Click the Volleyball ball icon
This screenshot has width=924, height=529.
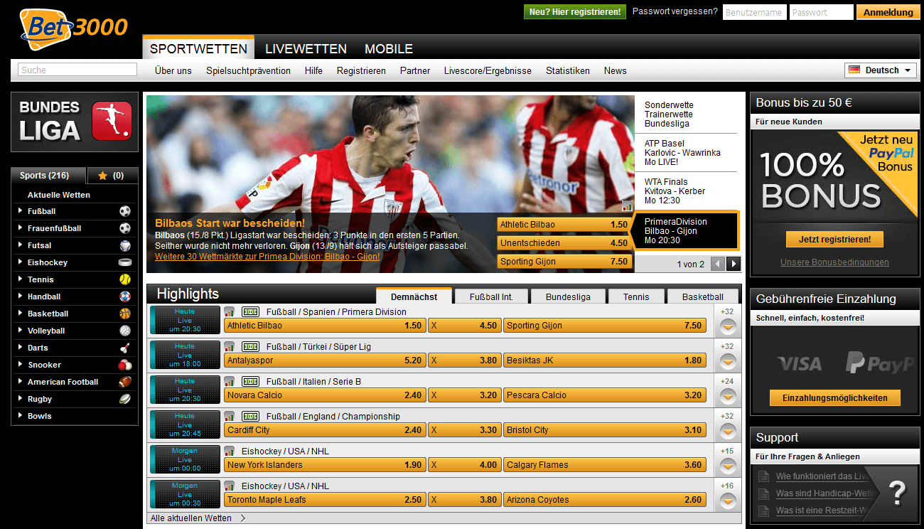pyautogui.click(x=125, y=331)
